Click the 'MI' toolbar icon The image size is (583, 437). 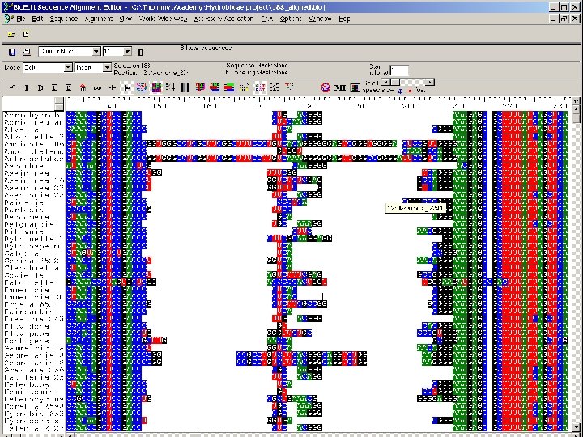click(x=340, y=87)
